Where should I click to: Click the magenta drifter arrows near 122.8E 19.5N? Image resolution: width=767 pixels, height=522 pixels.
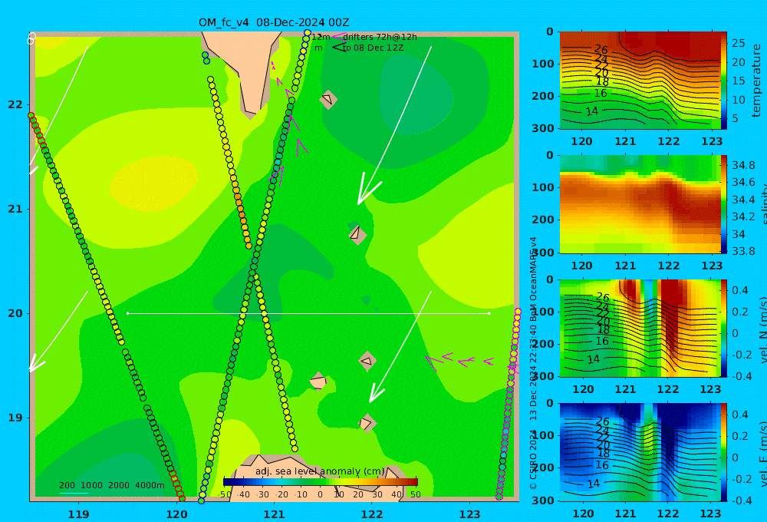click(x=459, y=362)
